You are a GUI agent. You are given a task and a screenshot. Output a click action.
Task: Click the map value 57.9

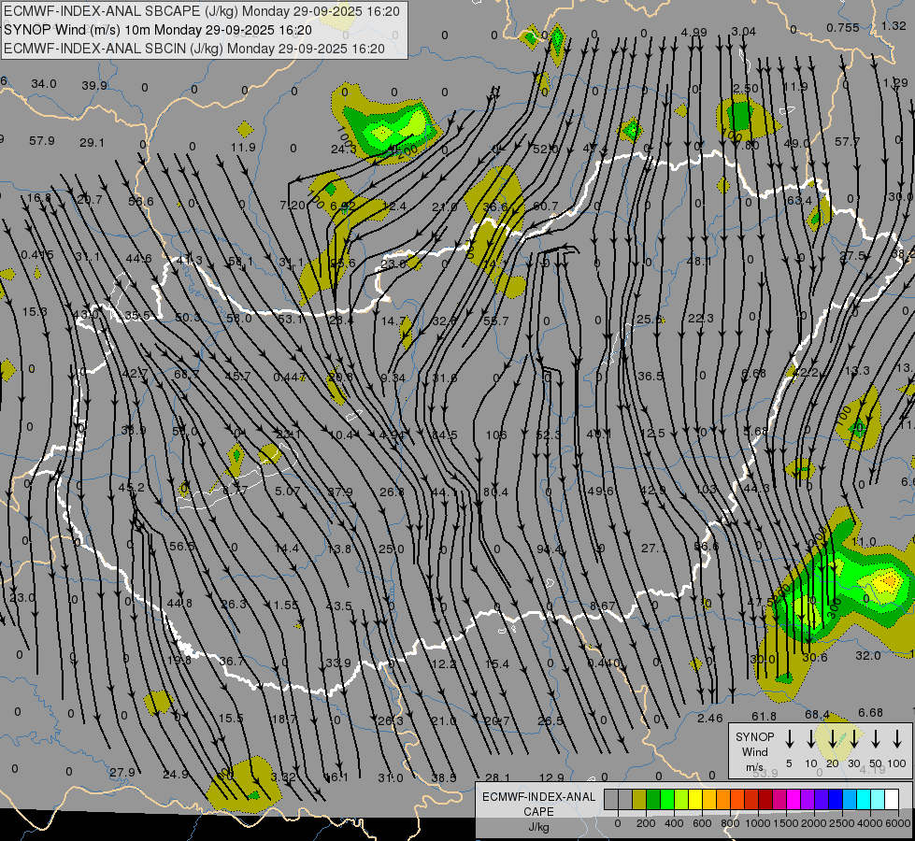pos(41,141)
